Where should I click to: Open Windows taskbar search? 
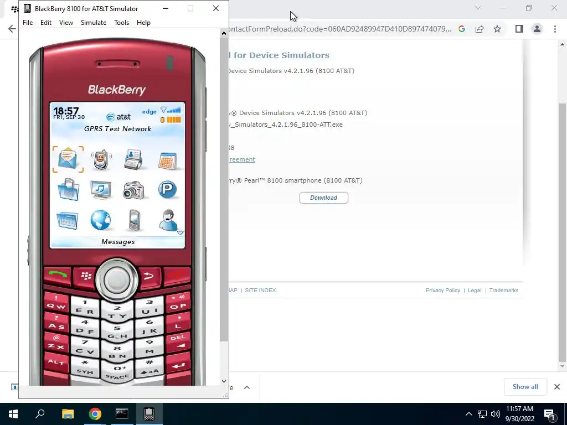pyautogui.click(x=40, y=414)
